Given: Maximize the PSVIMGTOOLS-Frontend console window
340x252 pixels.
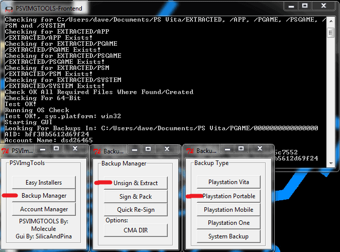Looking at the screenshot, I should point(305,6).
